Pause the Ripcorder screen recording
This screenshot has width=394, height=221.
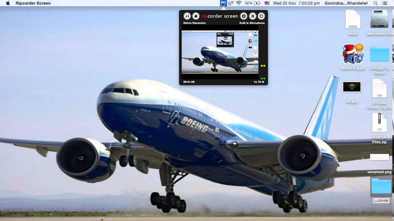pyautogui.click(x=187, y=16)
